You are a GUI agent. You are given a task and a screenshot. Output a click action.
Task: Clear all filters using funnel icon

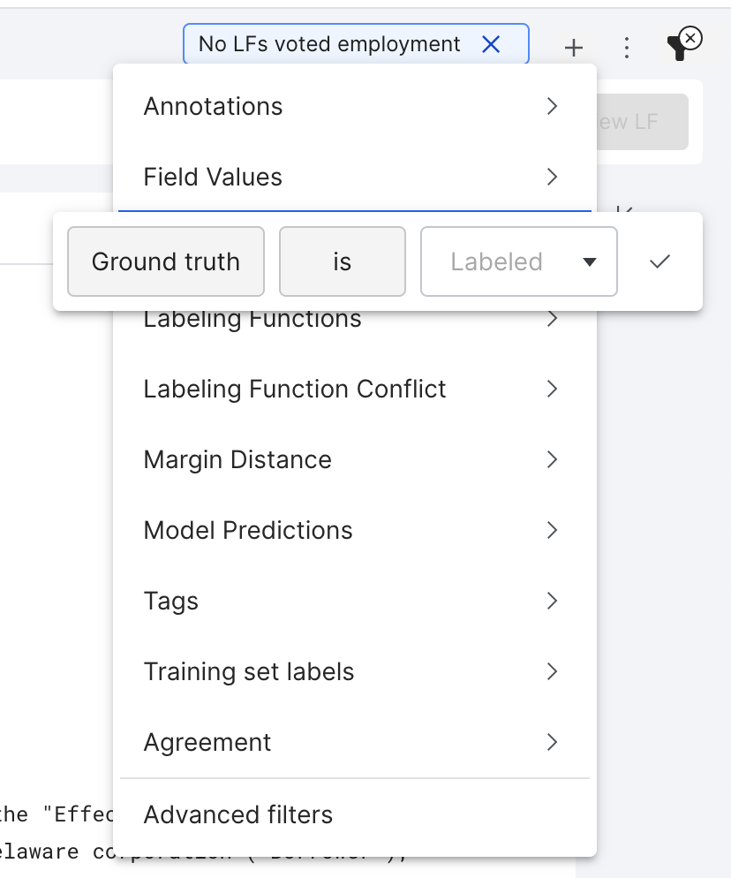click(683, 43)
